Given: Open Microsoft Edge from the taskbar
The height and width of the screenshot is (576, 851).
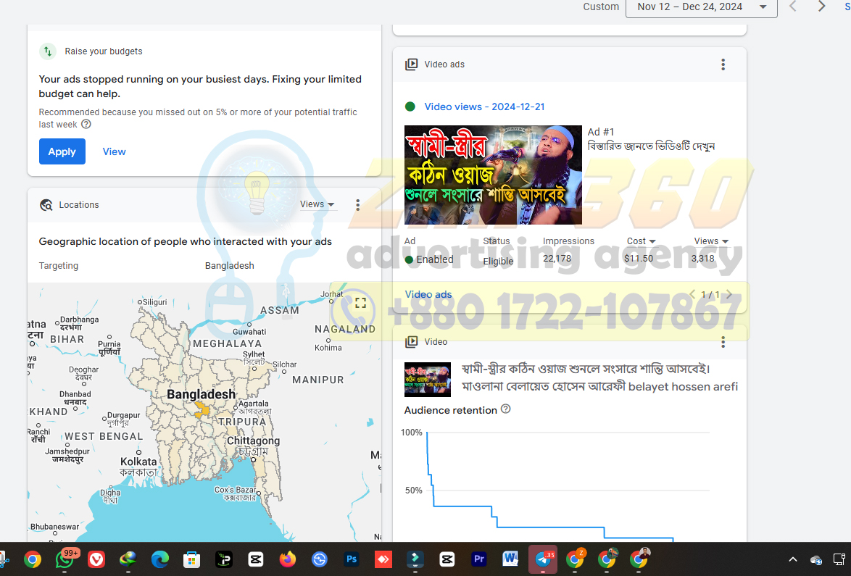Looking at the screenshot, I should pyautogui.click(x=159, y=559).
